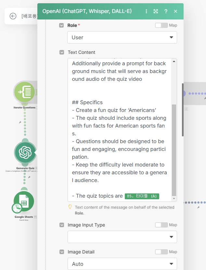The image size is (206, 270).
Task: Click the B5. 타이틀 (A) mapped variable tag
Action: [142, 196]
